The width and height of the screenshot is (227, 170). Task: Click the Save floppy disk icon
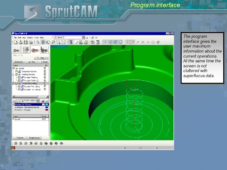26,42
